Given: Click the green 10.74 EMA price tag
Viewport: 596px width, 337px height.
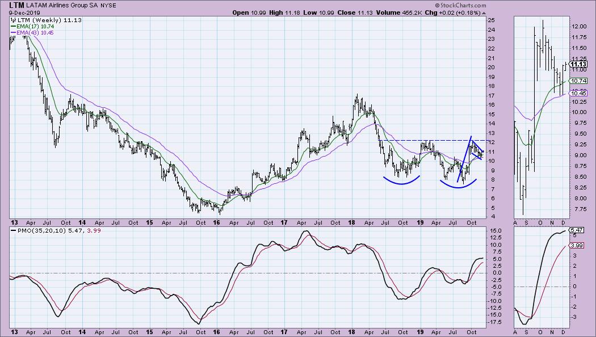Looking at the screenshot, I should (x=578, y=82).
